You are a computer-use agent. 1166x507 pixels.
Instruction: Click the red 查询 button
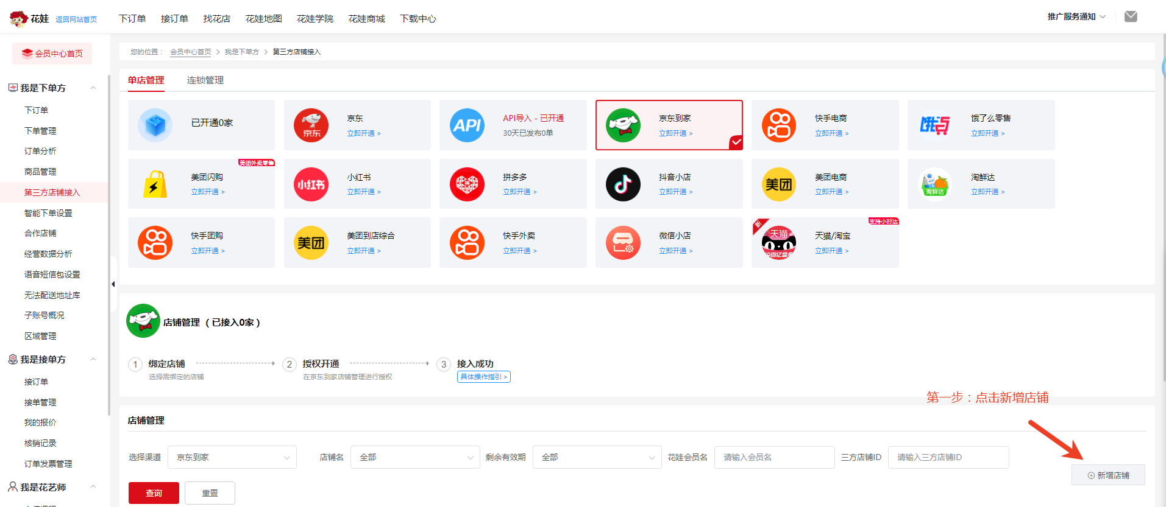[x=154, y=493]
